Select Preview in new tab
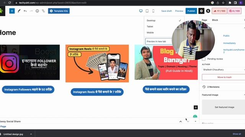The height and width of the screenshot is (137, 245). tap(158, 41)
